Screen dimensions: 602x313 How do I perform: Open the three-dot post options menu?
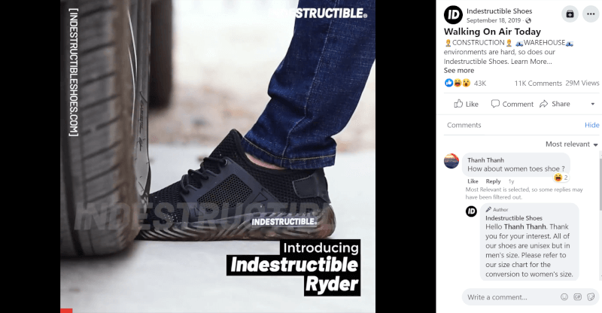(x=591, y=14)
